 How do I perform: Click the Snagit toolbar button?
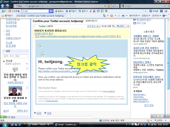click(154, 11)
